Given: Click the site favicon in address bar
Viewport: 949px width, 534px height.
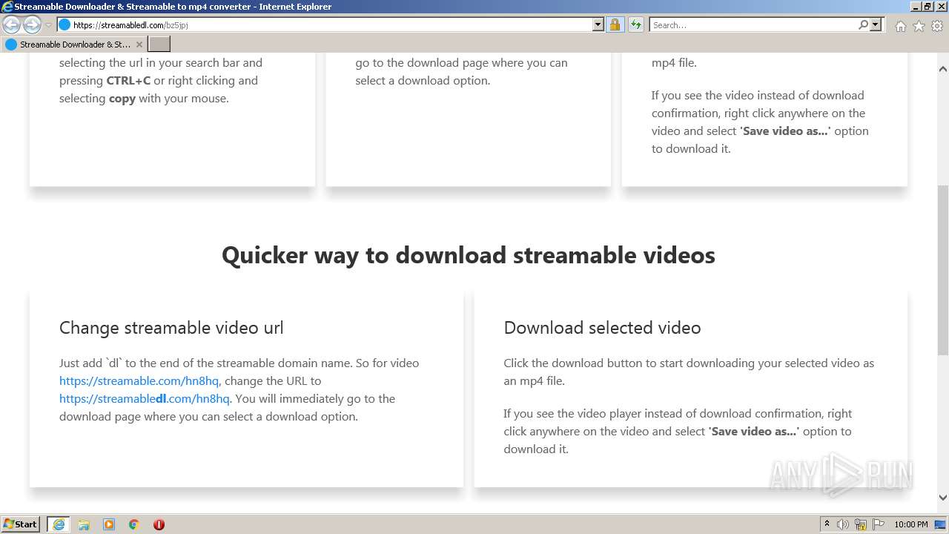Looking at the screenshot, I should [65, 24].
